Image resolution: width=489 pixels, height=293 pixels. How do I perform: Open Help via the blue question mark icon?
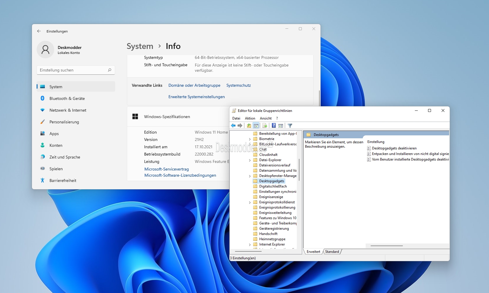(274, 126)
